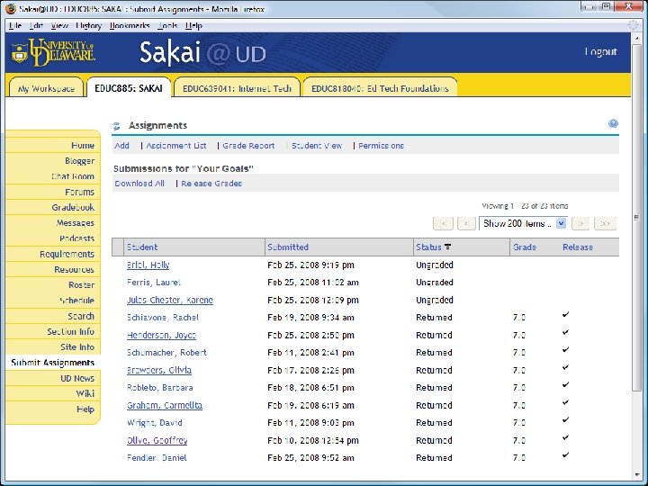Open Ferris, Laurel's submission
Screen dimensions: 648x486
(x=154, y=283)
